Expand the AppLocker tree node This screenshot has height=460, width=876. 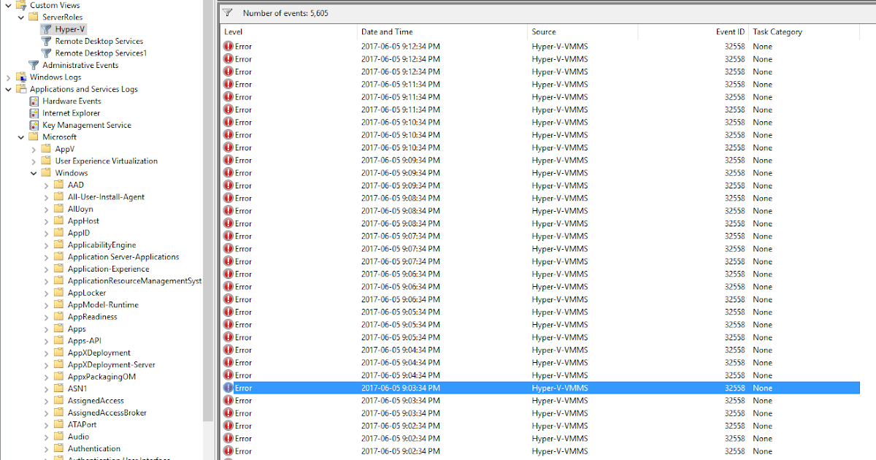[45, 292]
